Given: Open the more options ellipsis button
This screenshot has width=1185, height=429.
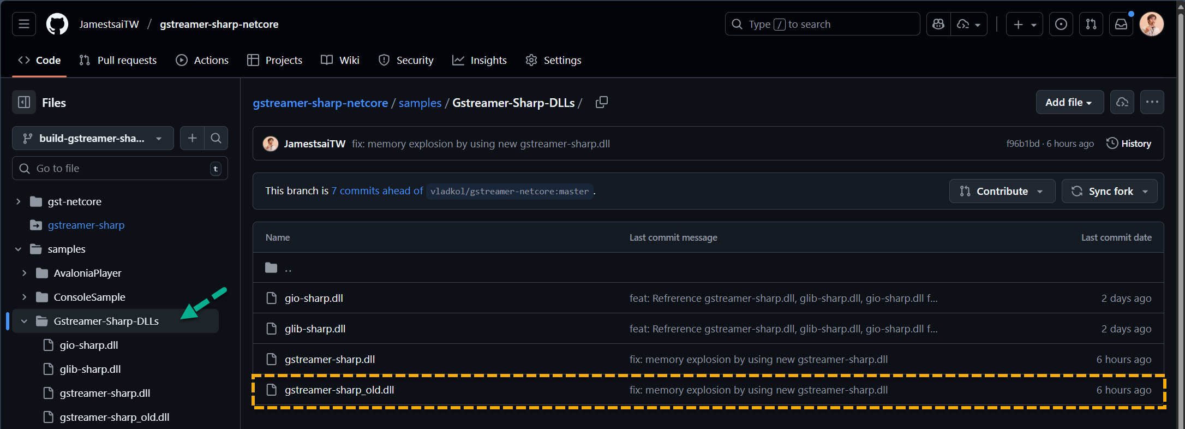Looking at the screenshot, I should tap(1152, 103).
